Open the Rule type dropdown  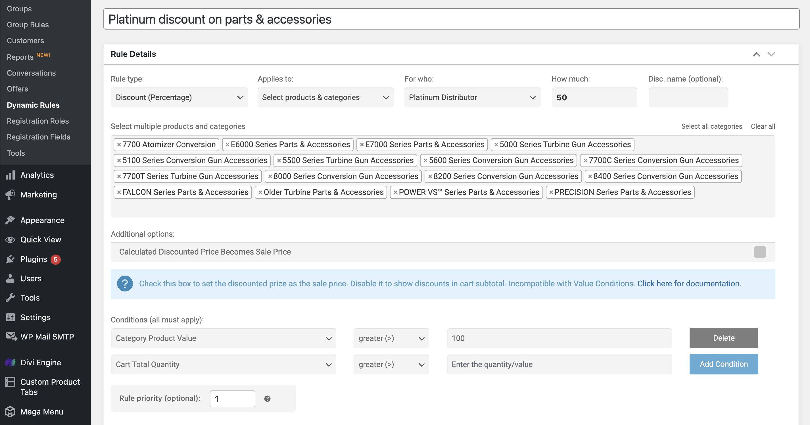(179, 97)
